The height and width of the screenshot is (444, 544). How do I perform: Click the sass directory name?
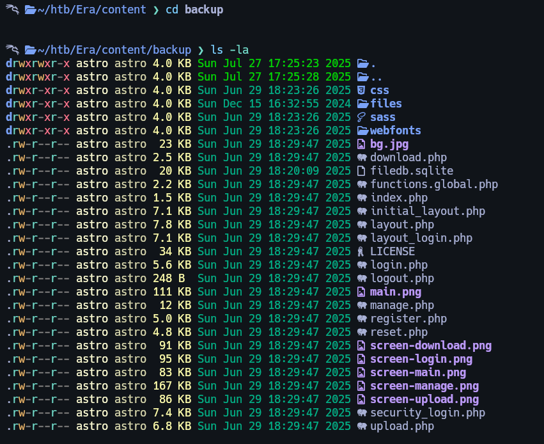coord(383,117)
